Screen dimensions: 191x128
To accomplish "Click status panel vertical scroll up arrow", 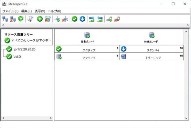I will coord(186,32).
